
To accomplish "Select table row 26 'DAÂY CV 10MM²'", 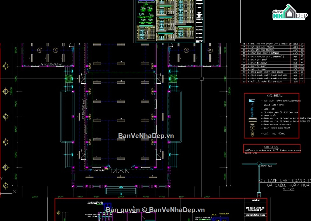I will click(272, 69).
